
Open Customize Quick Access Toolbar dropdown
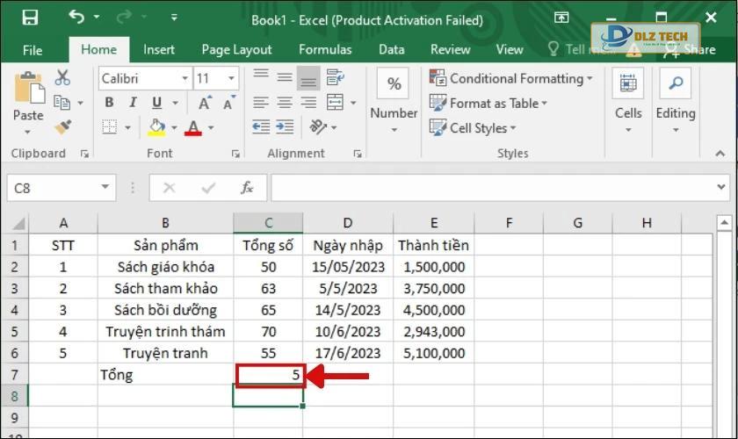(x=174, y=18)
